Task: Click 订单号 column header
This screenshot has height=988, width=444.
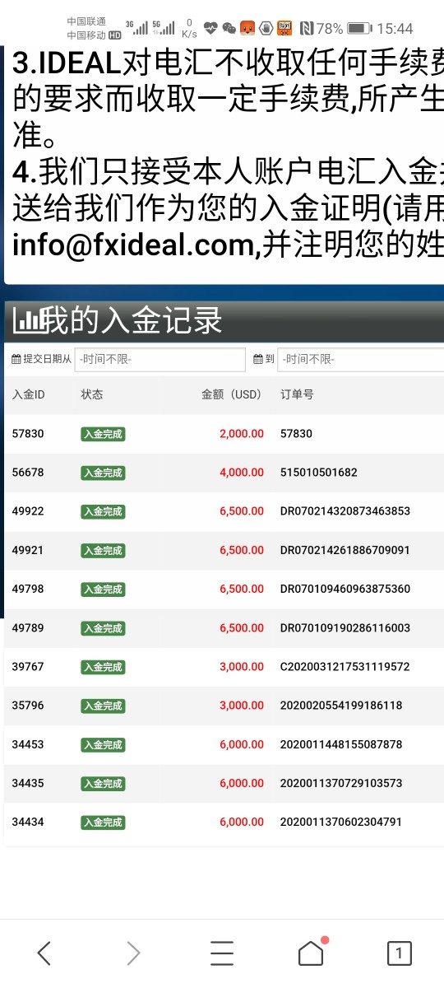Action: [x=297, y=394]
